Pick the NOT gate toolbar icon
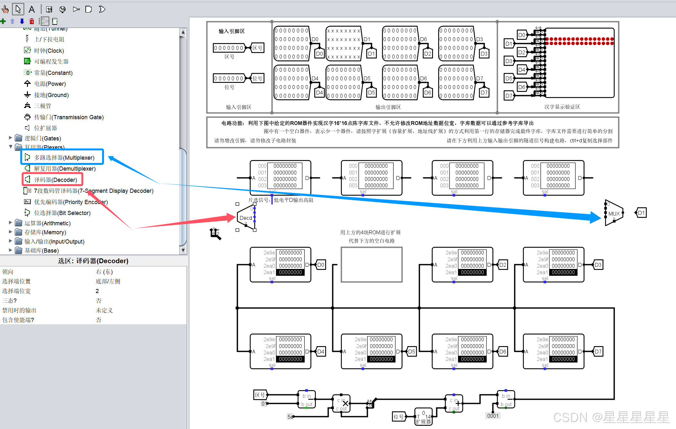Viewport: 676px width, 429px height. pyautogui.click(x=76, y=9)
